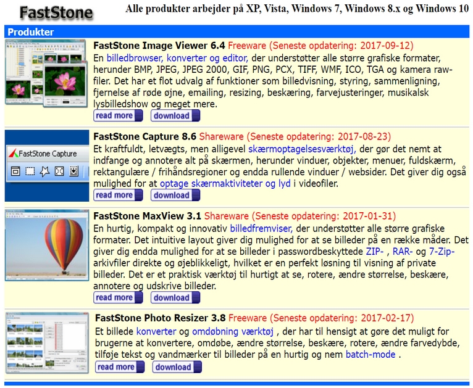The image size is (473, 388).
Task: Click download for FastStone Capture
Action: pos(175,195)
